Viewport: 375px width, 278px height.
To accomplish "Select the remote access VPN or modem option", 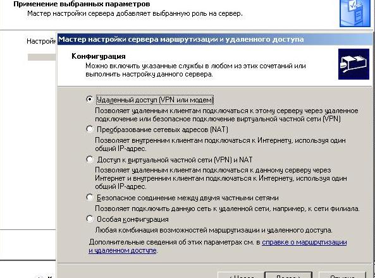I will coord(90,99).
